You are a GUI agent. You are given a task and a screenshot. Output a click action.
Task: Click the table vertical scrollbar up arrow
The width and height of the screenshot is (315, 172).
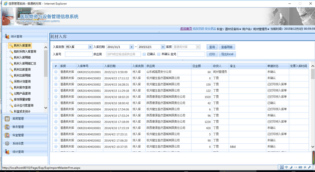pyautogui.click(x=313, y=66)
